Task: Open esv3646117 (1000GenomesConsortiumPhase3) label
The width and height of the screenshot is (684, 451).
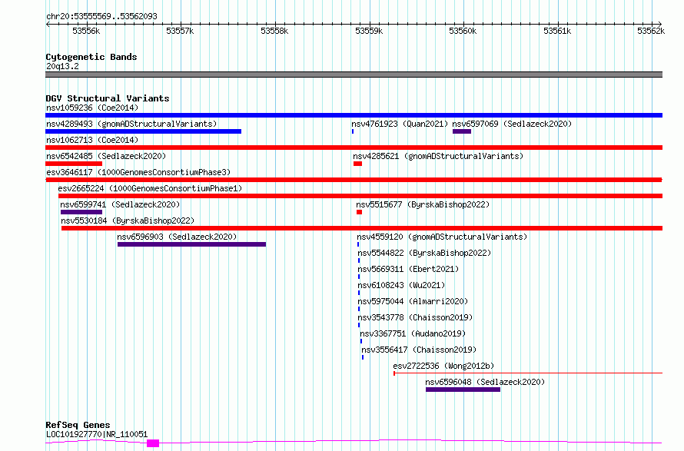Action: point(138,172)
